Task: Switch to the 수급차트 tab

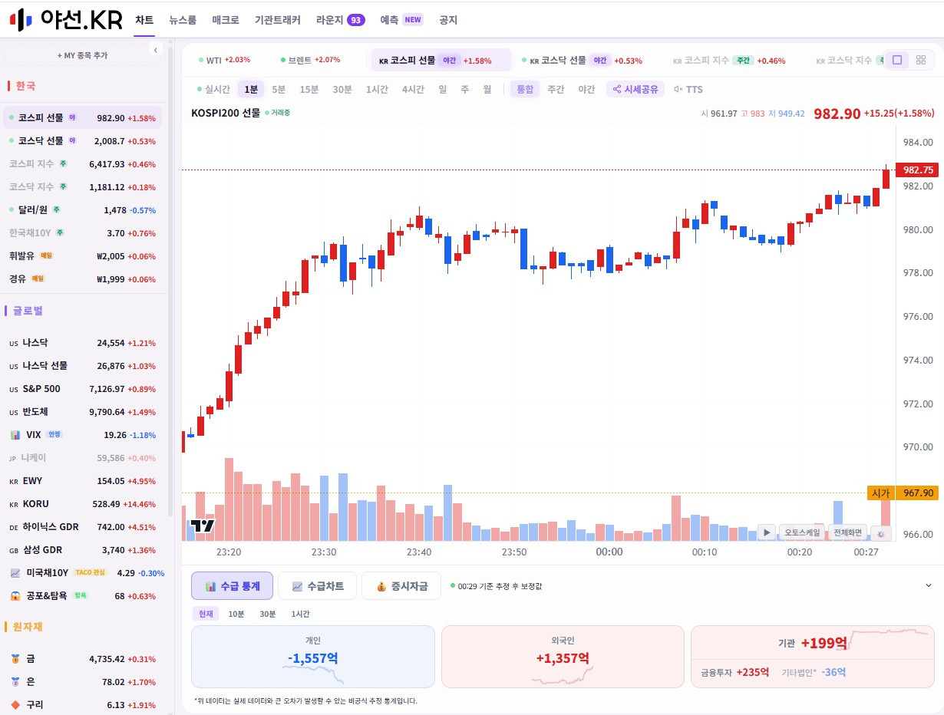Action: pyautogui.click(x=318, y=585)
